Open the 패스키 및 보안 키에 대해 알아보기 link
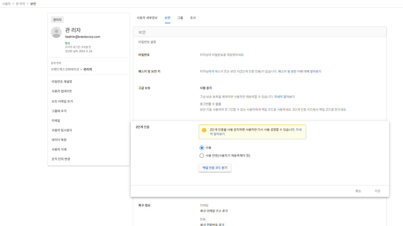This screenshot has height=226, width=403. (299, 71)
